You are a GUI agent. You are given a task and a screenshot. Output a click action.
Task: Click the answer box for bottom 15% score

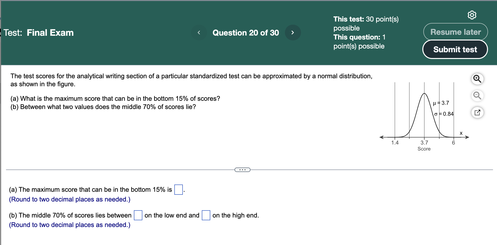pos(178,189)
